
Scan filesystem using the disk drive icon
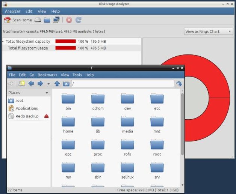38,20
